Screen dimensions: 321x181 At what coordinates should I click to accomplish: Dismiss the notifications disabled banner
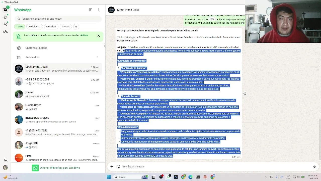[99, 36]
